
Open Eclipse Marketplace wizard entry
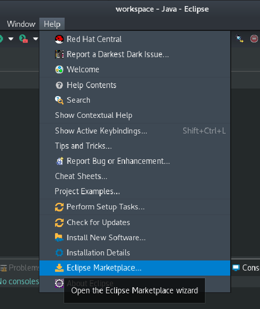point(135,268)
